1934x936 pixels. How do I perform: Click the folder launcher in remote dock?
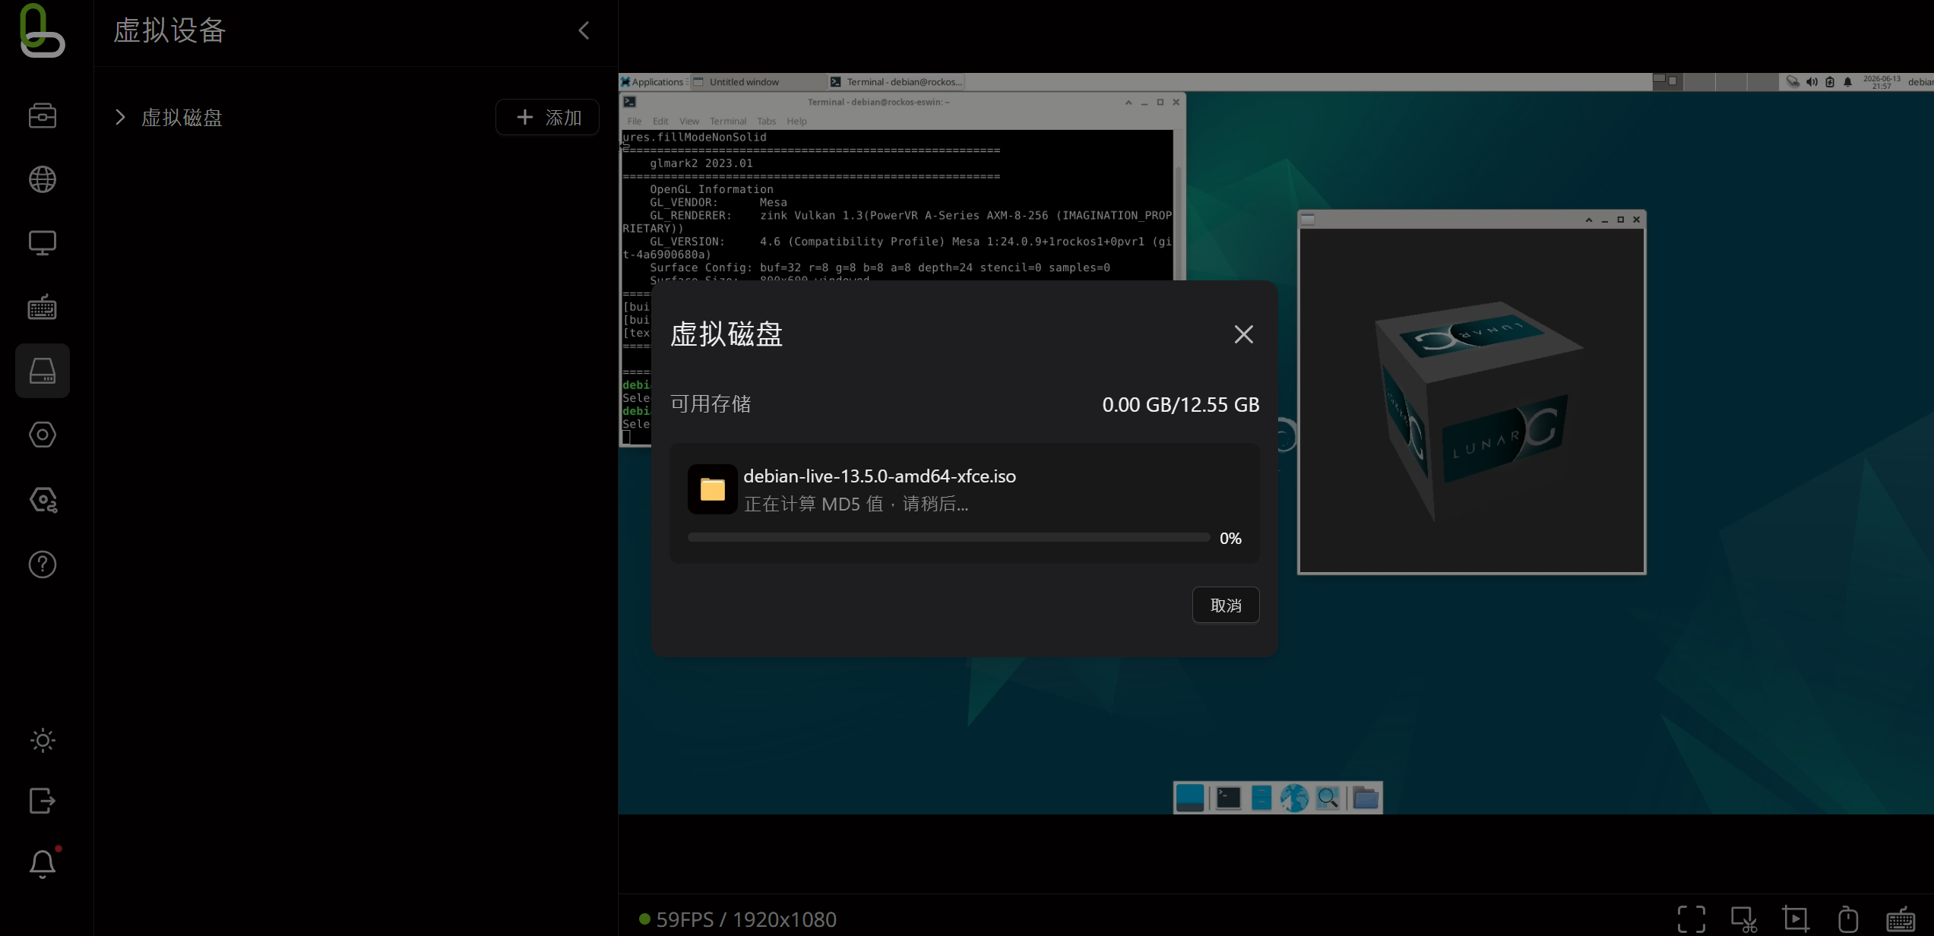[x=1366, y=798]
